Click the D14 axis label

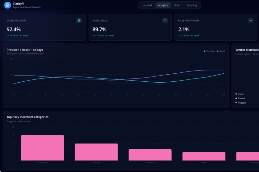point(223,94)
